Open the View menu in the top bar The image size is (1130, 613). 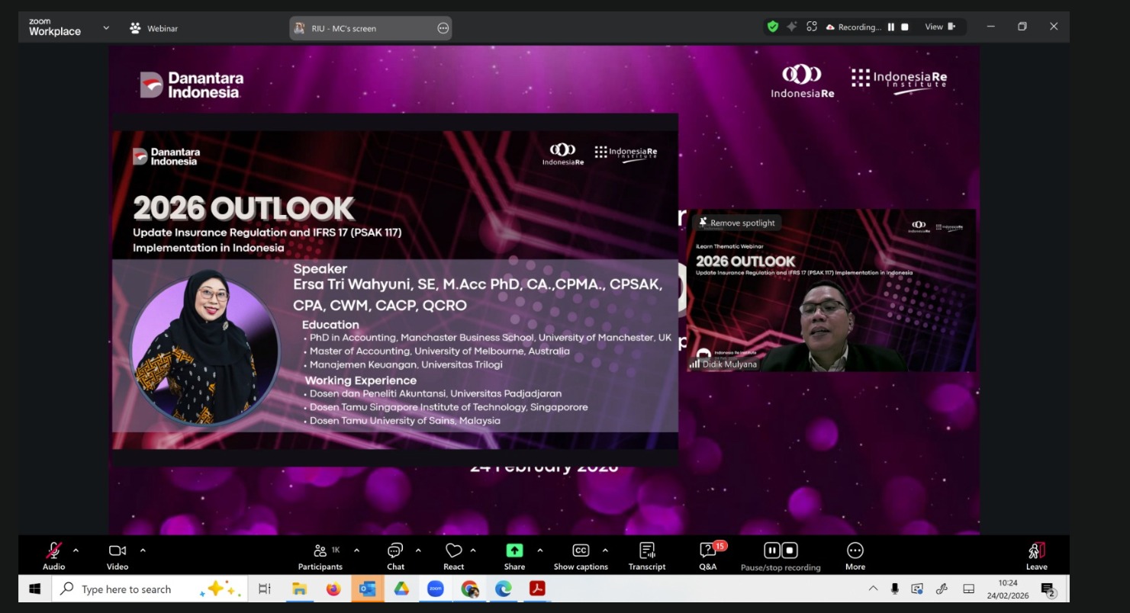pos(939,27)
